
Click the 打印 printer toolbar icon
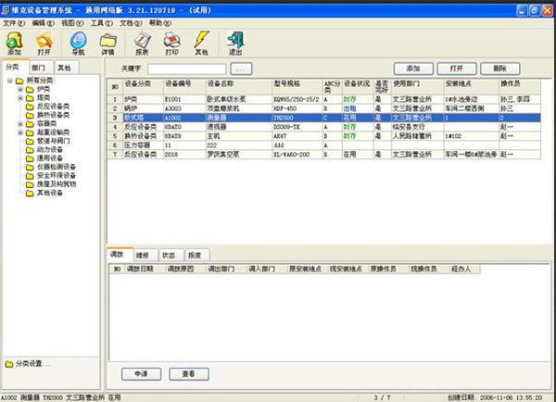[x=172, y=44]
